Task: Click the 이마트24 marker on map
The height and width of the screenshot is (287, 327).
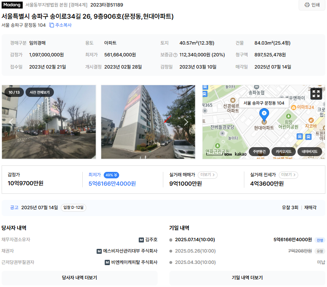Action: pos(303,107)
